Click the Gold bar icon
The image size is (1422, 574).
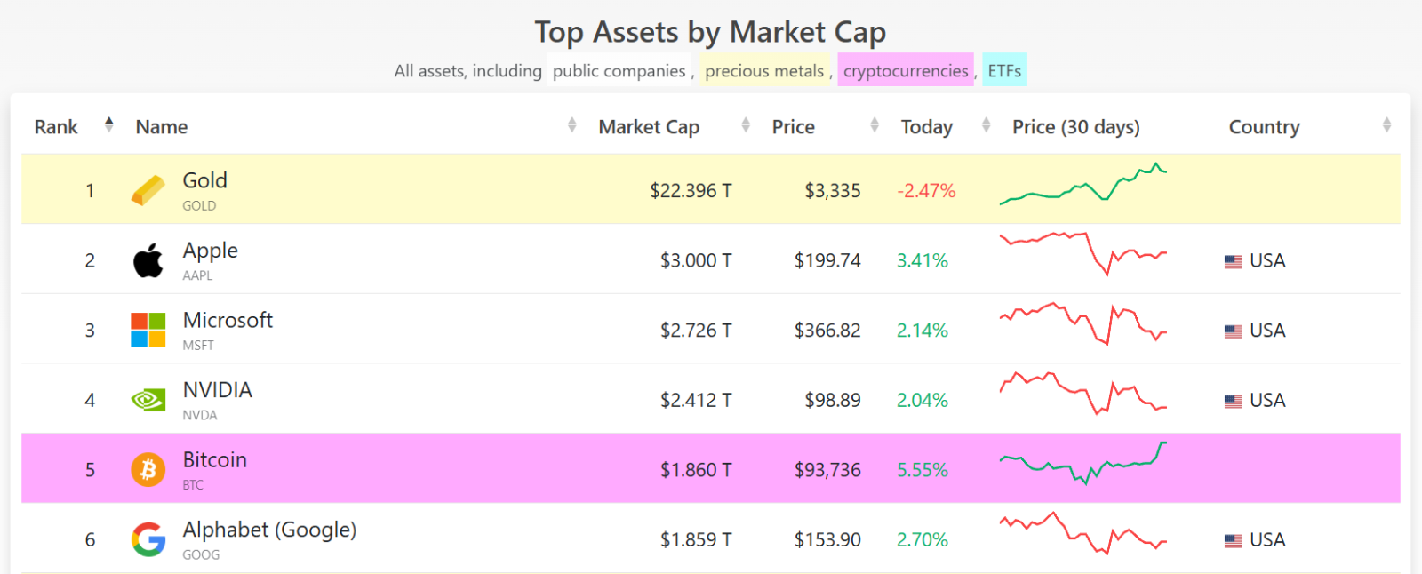tap(148, 190)
